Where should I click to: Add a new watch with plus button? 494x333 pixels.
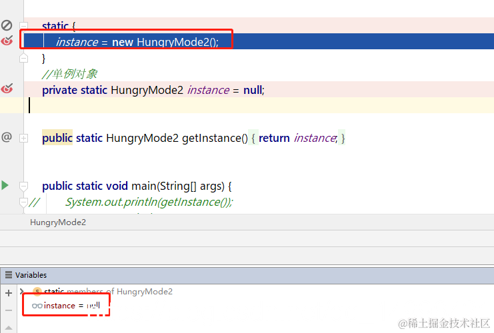tap(9, 293)
